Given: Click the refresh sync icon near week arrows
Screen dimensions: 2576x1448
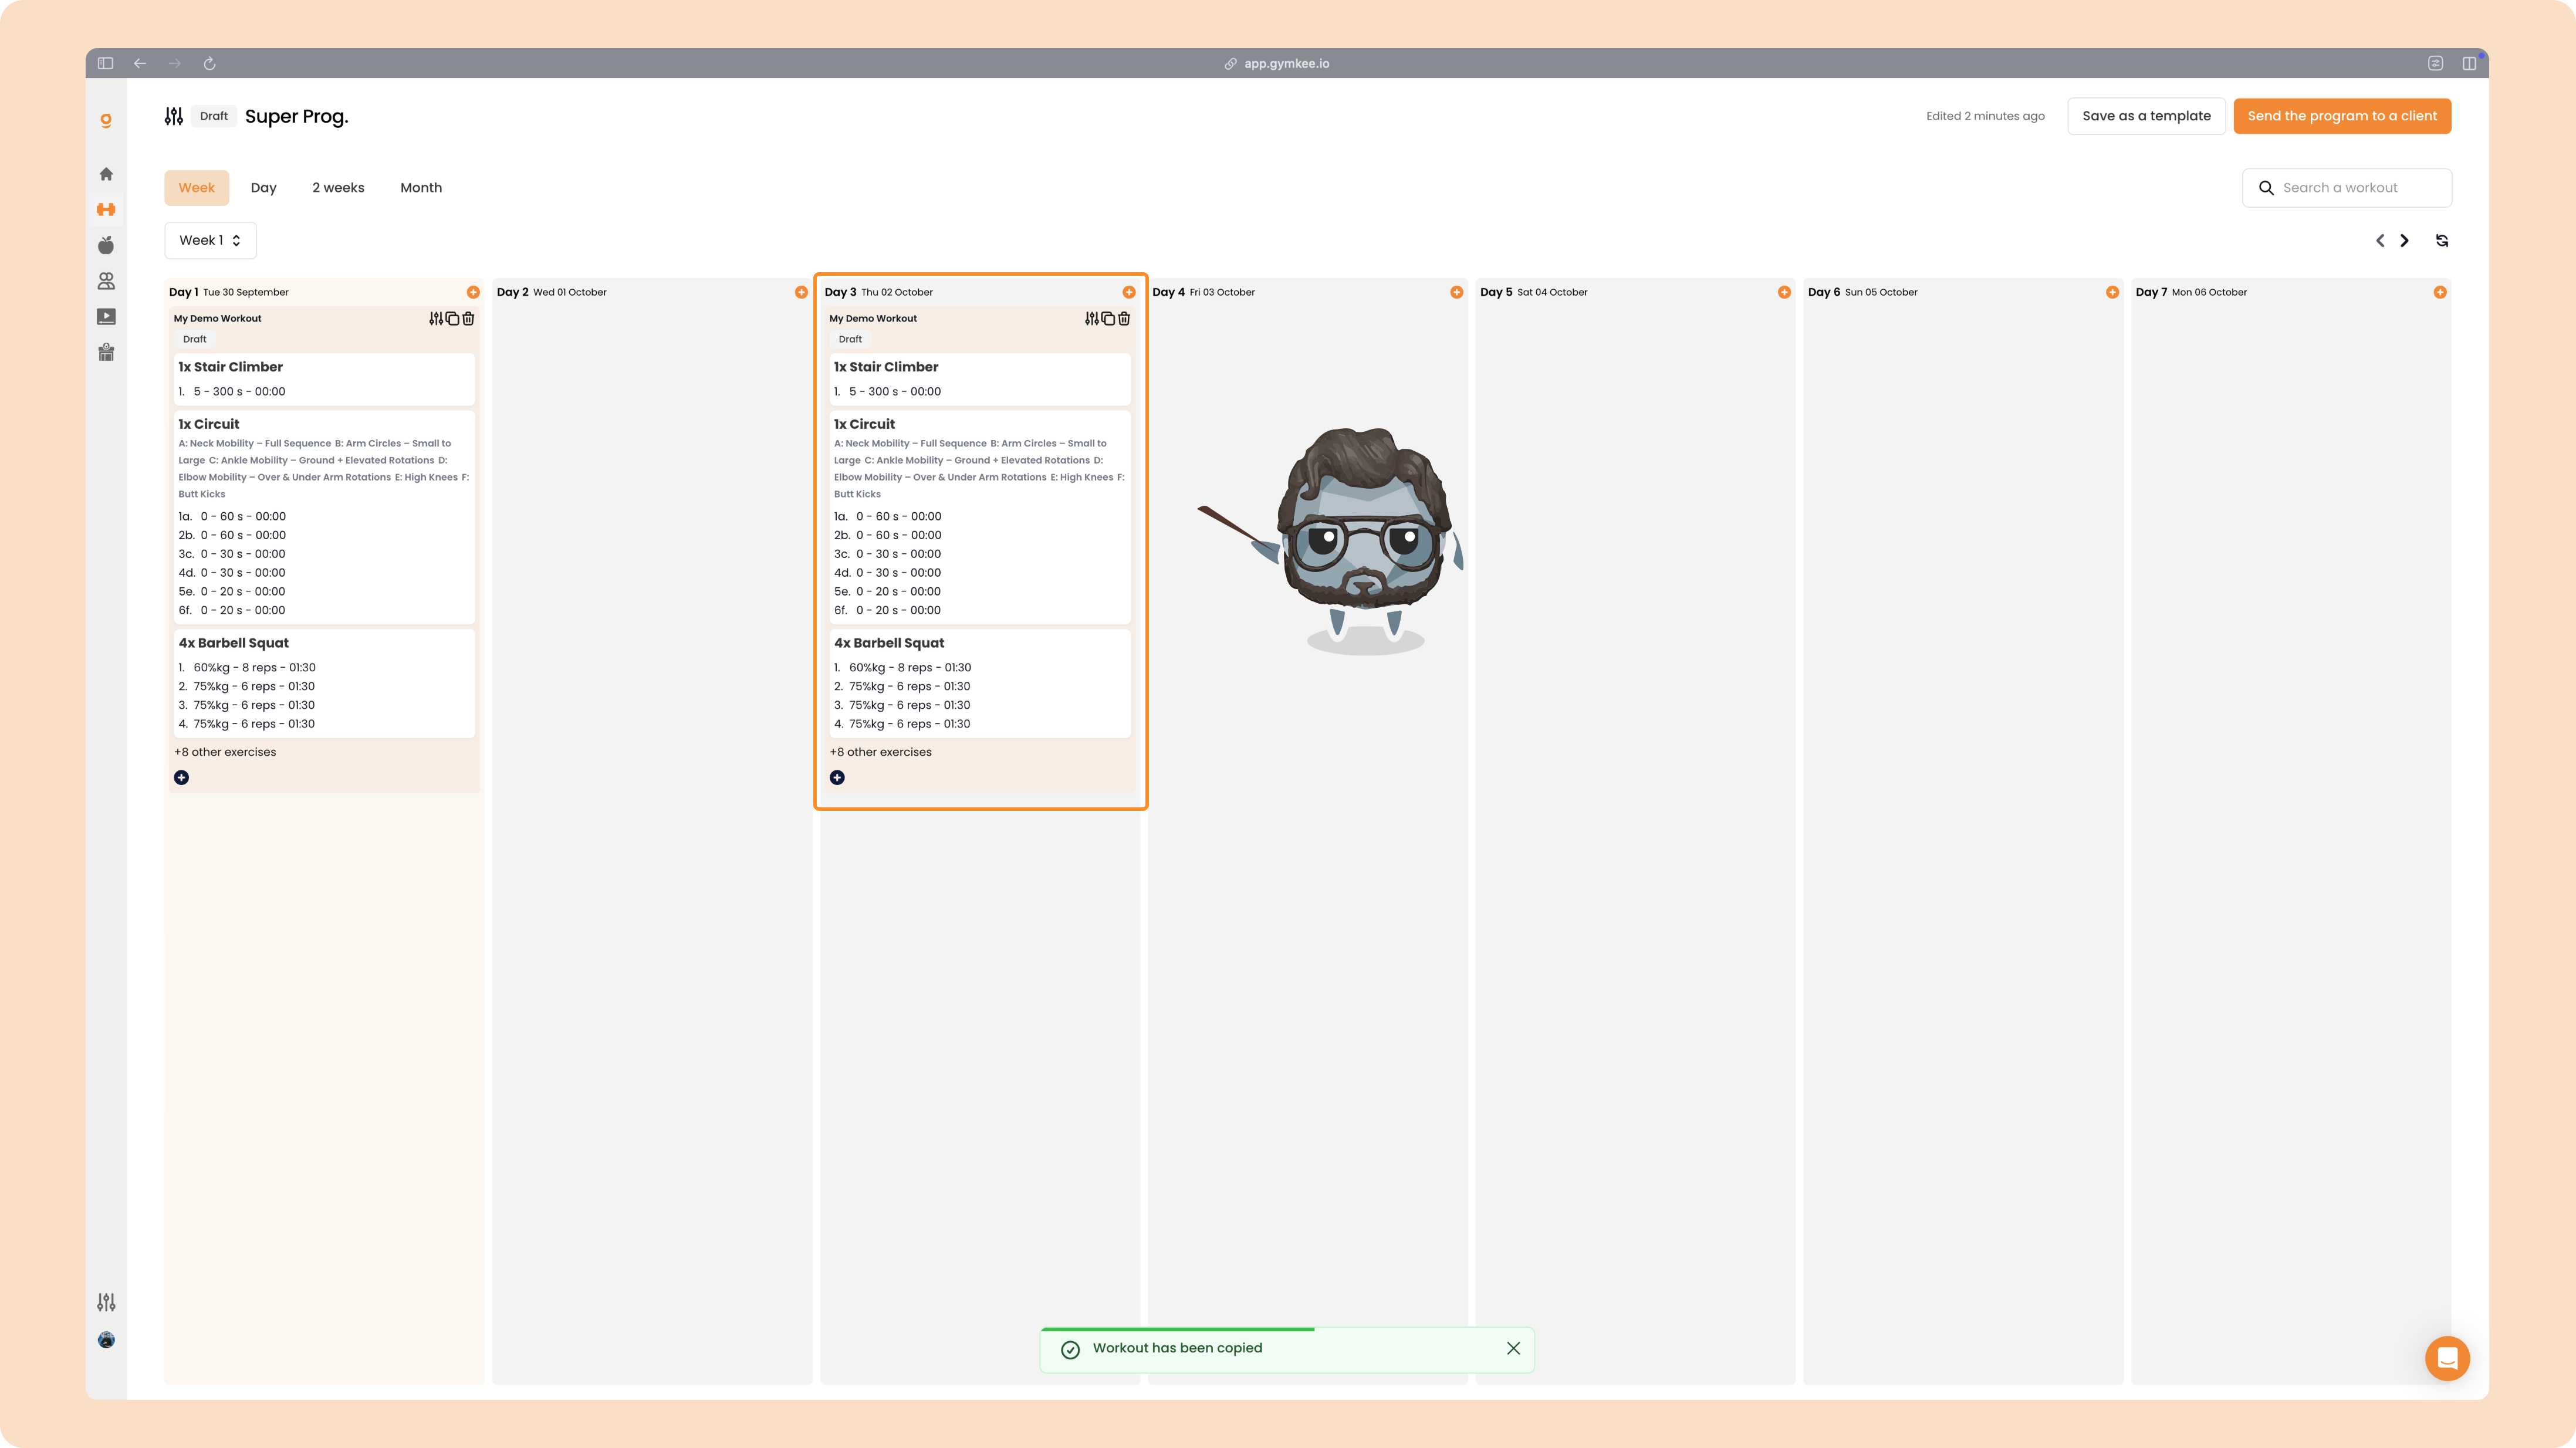Looking at the screenshot, I should click(x=2442, y=240).
